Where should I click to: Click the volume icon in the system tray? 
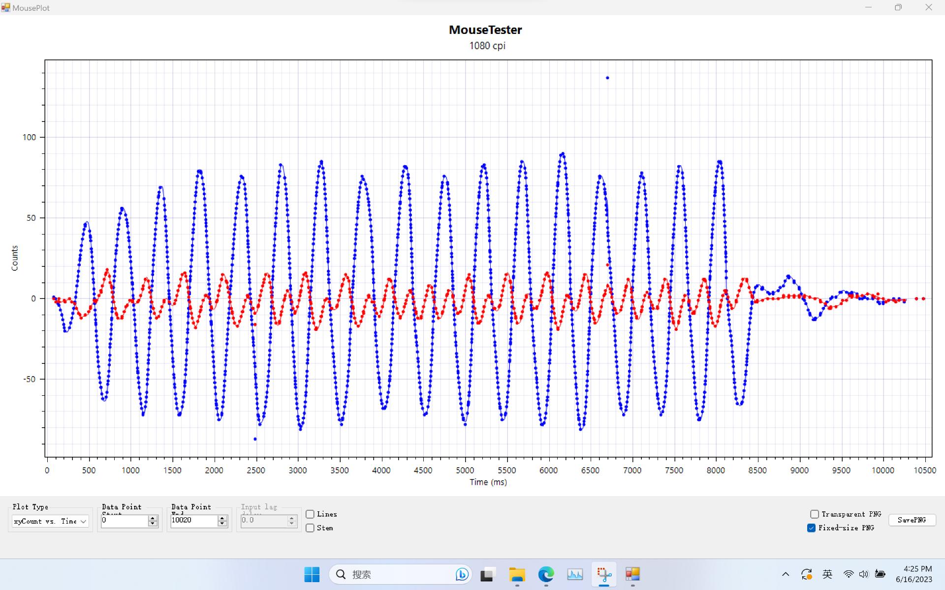[864, 574]
